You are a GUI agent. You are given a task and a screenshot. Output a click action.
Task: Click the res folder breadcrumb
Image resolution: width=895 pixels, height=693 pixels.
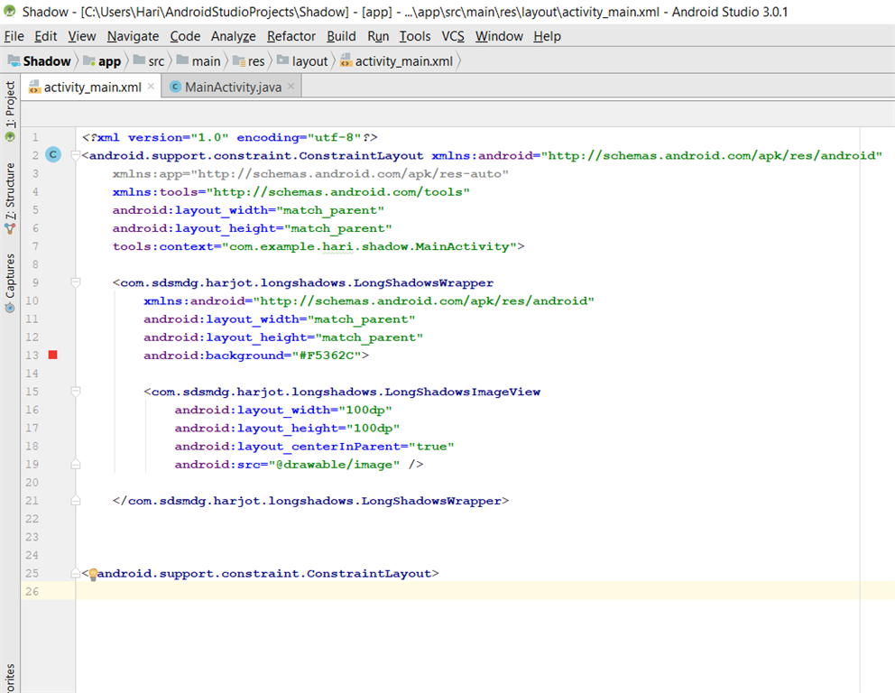[249, 61]
